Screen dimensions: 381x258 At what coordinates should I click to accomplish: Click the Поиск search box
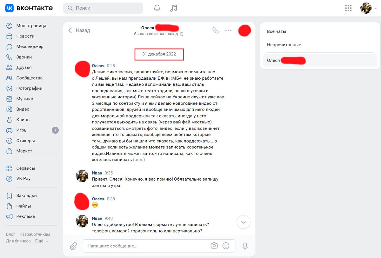tap(103, 8)
